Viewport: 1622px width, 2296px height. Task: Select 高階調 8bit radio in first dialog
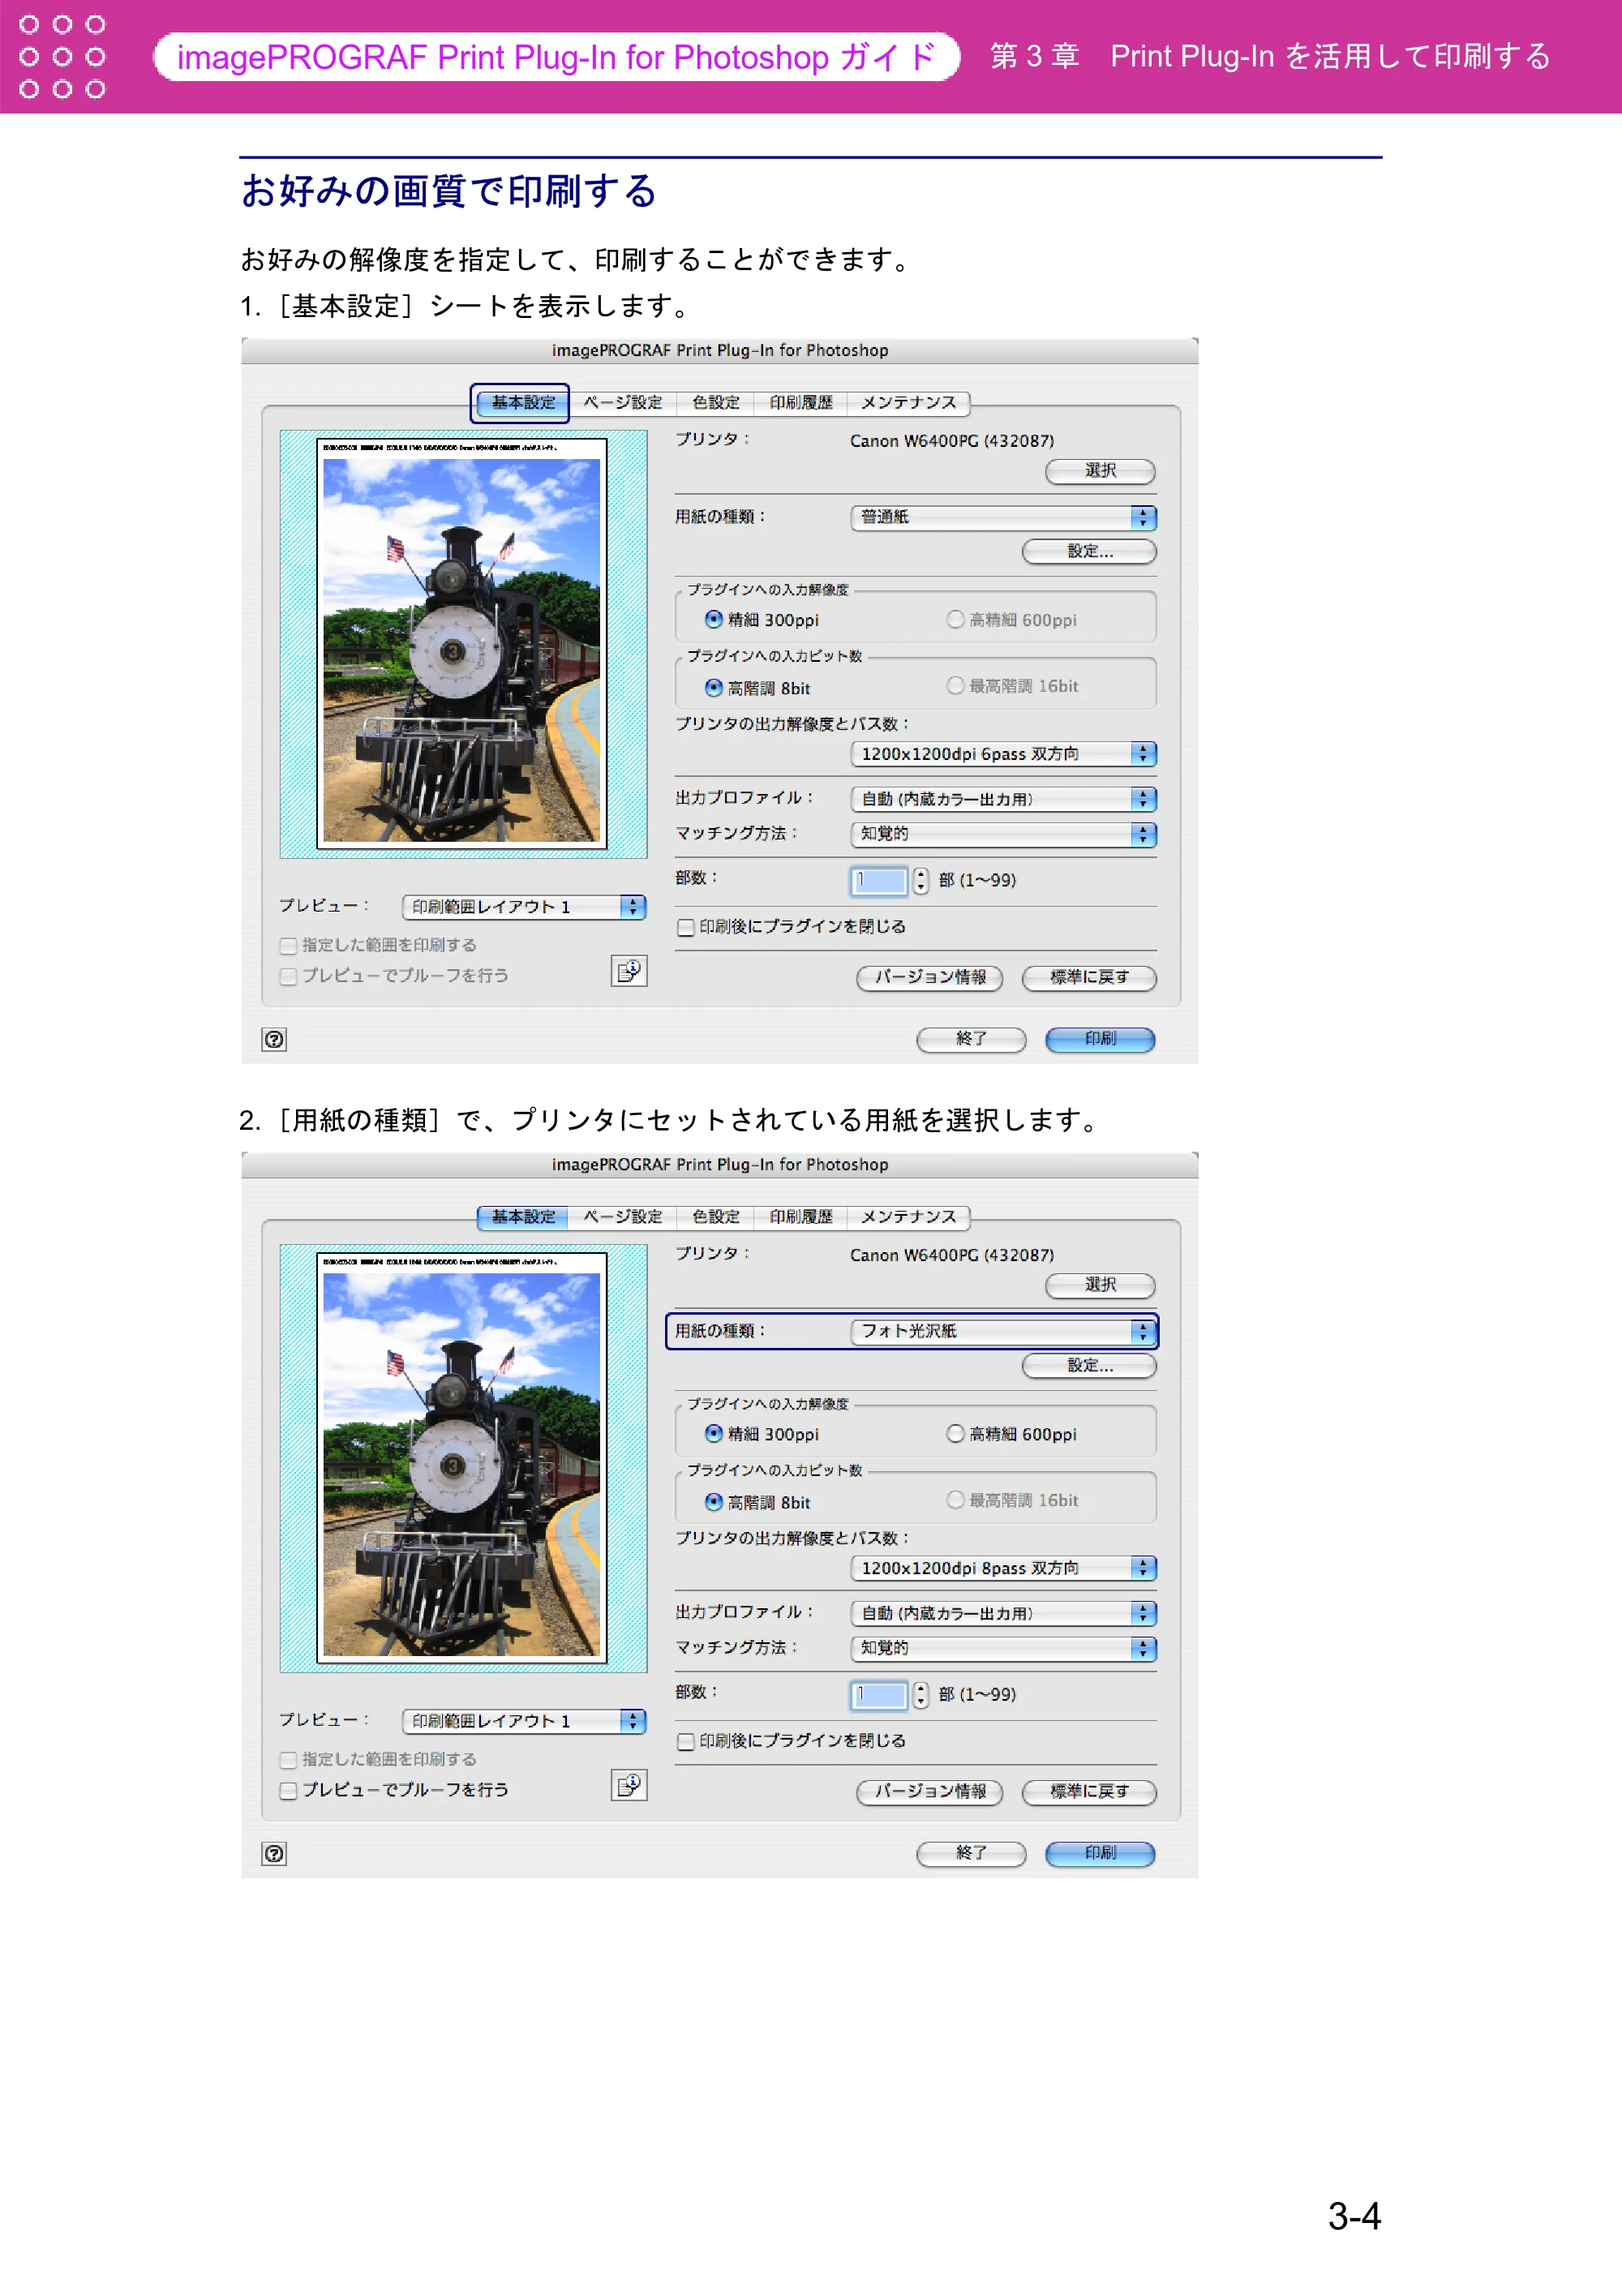point(714,688)
